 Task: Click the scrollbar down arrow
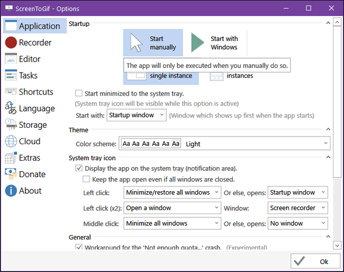click(337, 245)
